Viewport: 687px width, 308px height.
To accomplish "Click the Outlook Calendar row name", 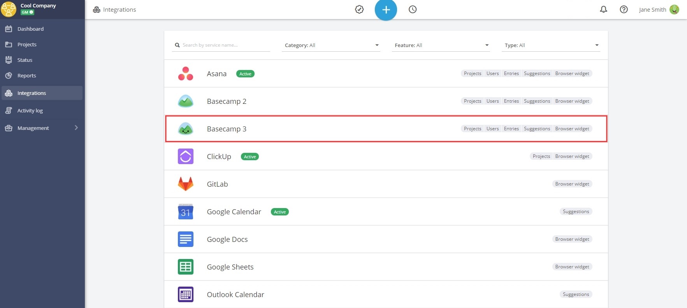I will [x=235, y=294].
